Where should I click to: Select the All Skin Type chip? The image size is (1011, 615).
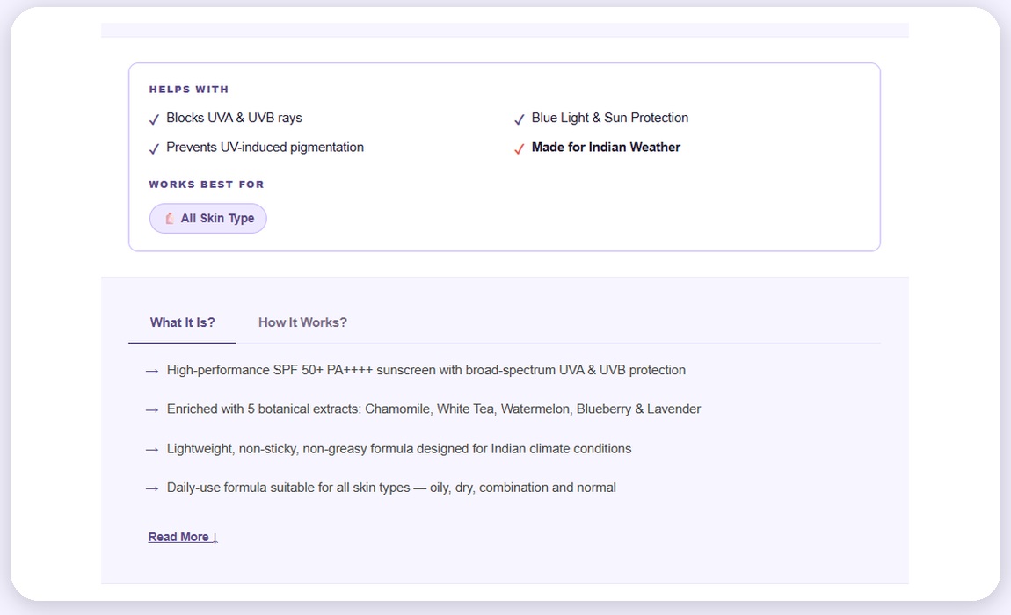pyautogui.click(x=208, y=219)
